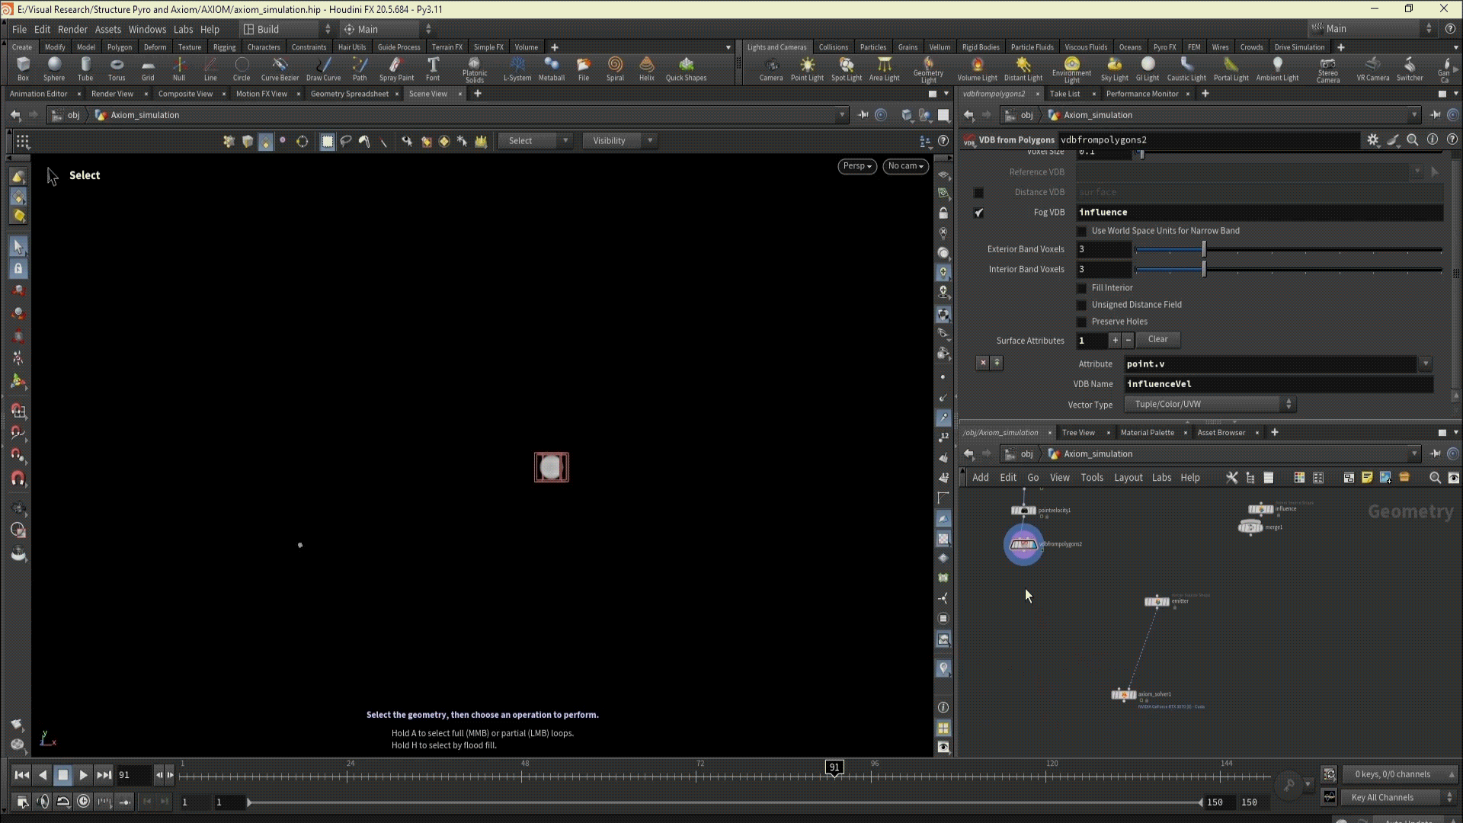Expand the Persp viewport menu
The image size is (1463, 823).
857,166
